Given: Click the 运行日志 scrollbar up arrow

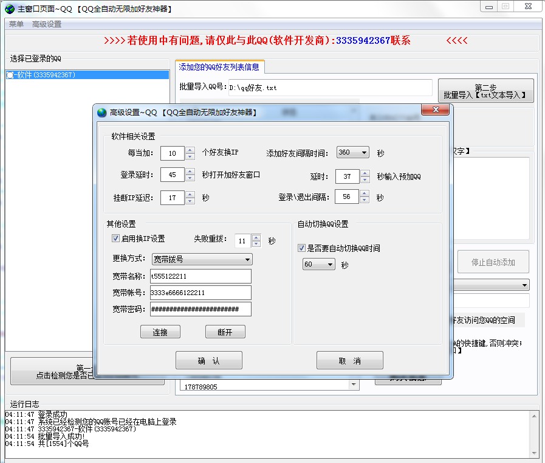Looking at the screenshot, I should (534, 416).
